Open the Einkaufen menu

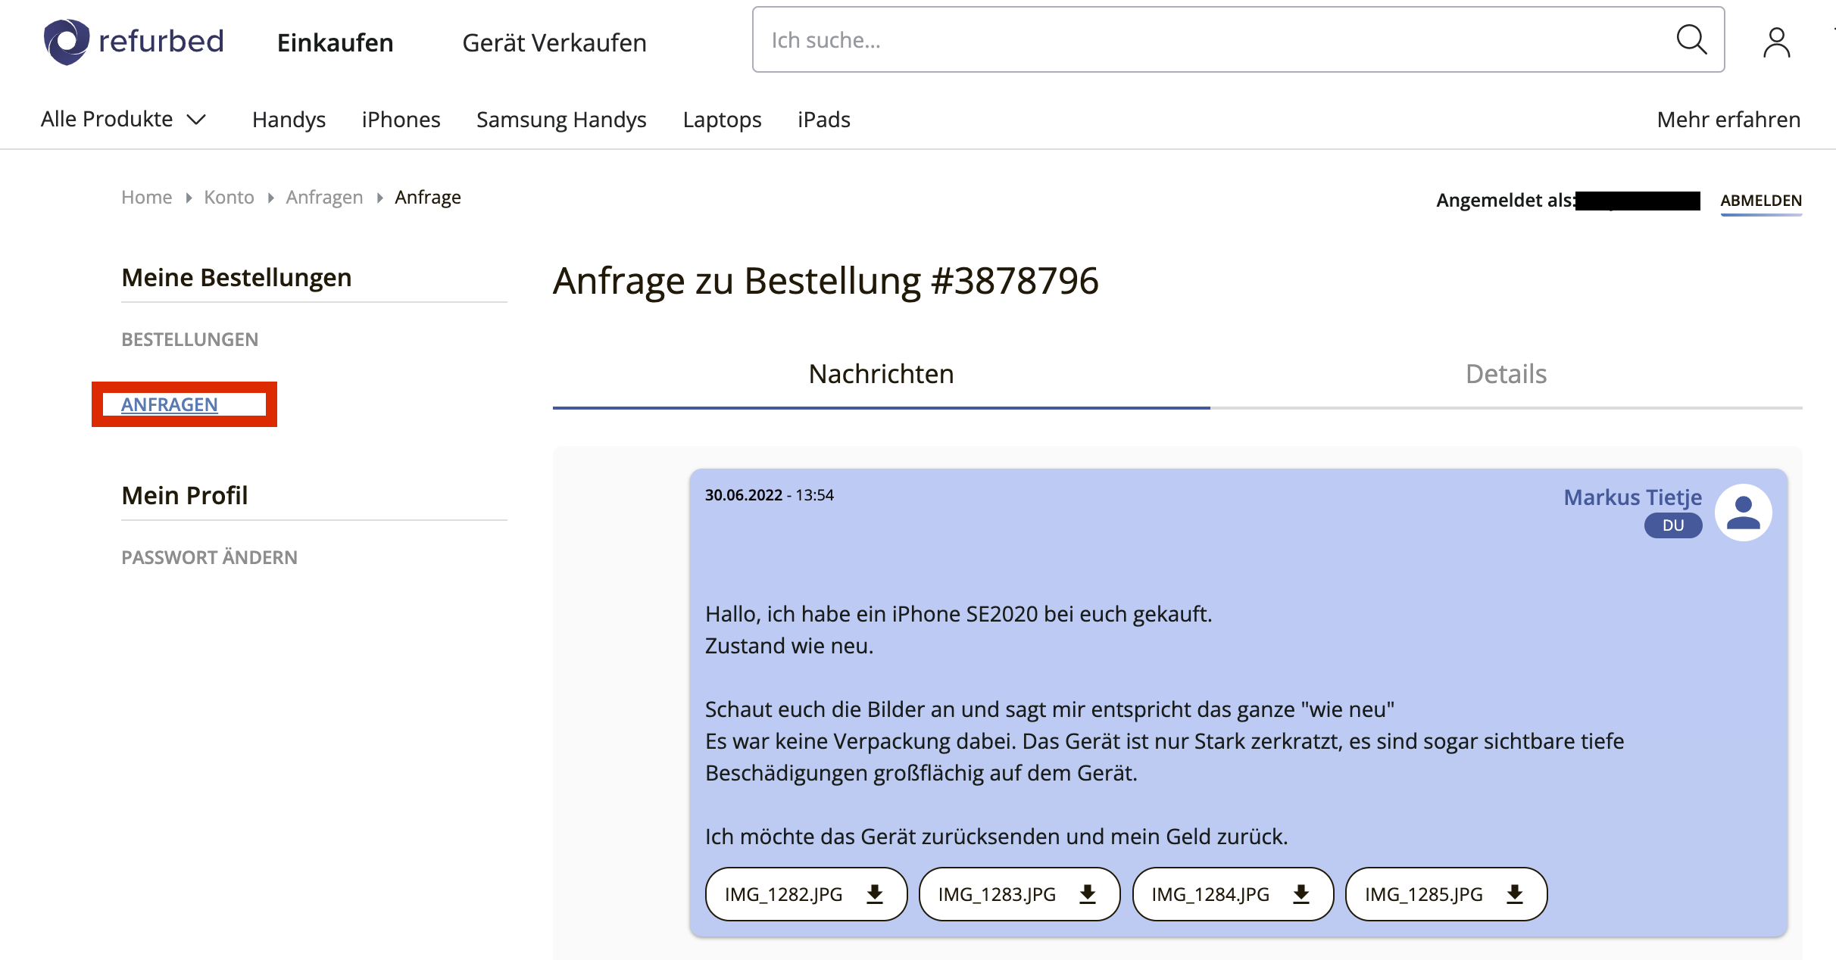tap(335, 42)
